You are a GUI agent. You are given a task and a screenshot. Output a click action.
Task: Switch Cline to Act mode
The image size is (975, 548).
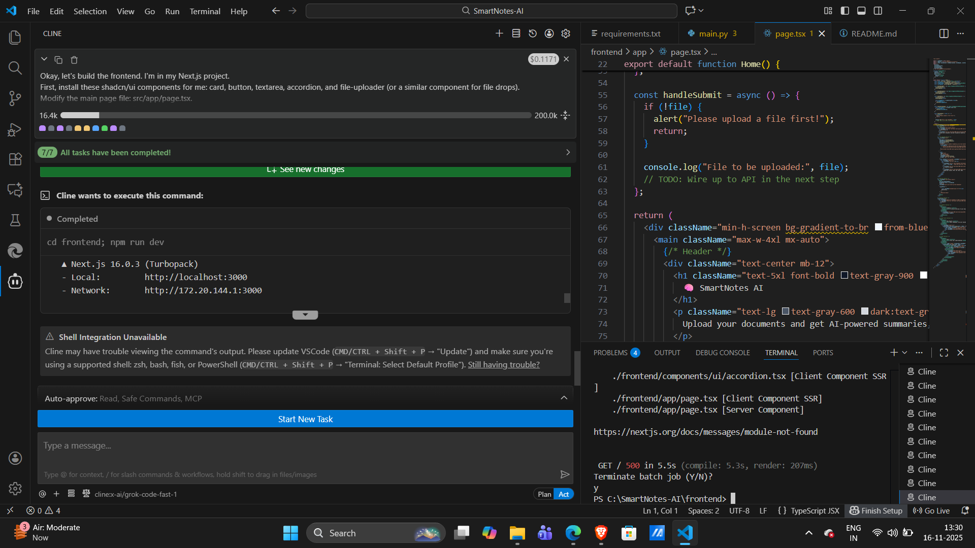click(x=564, y=494)
